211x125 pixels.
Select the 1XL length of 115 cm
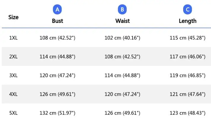(187, 38)
